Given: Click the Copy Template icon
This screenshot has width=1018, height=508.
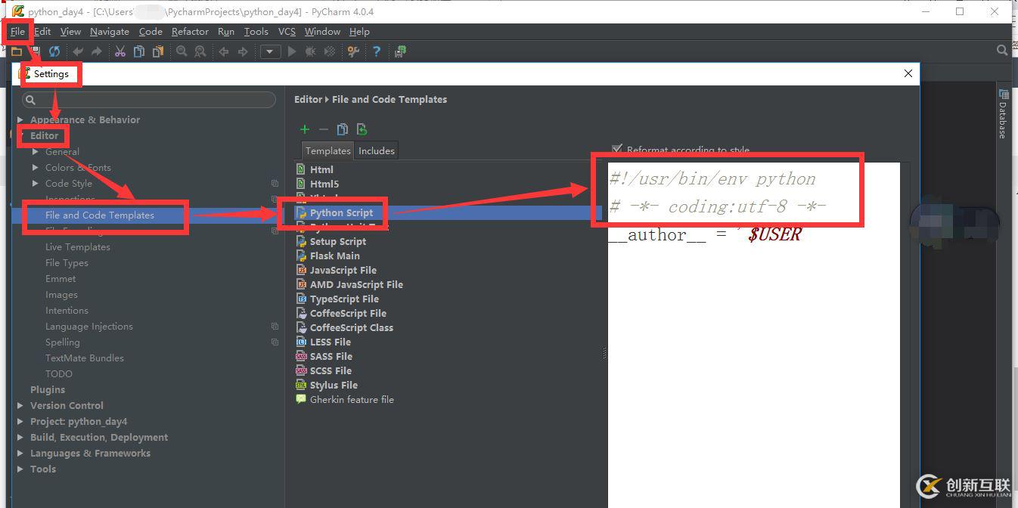Looking at the screenshot, I should (343, 129).
